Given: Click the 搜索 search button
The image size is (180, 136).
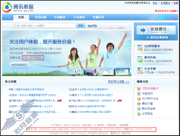Looking at the screenshot, I should click(x=81, y=26).
